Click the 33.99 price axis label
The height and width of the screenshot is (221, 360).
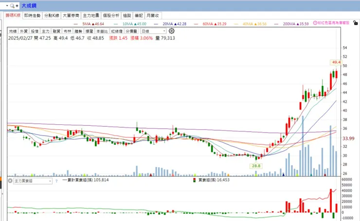[x=348, y=138]
